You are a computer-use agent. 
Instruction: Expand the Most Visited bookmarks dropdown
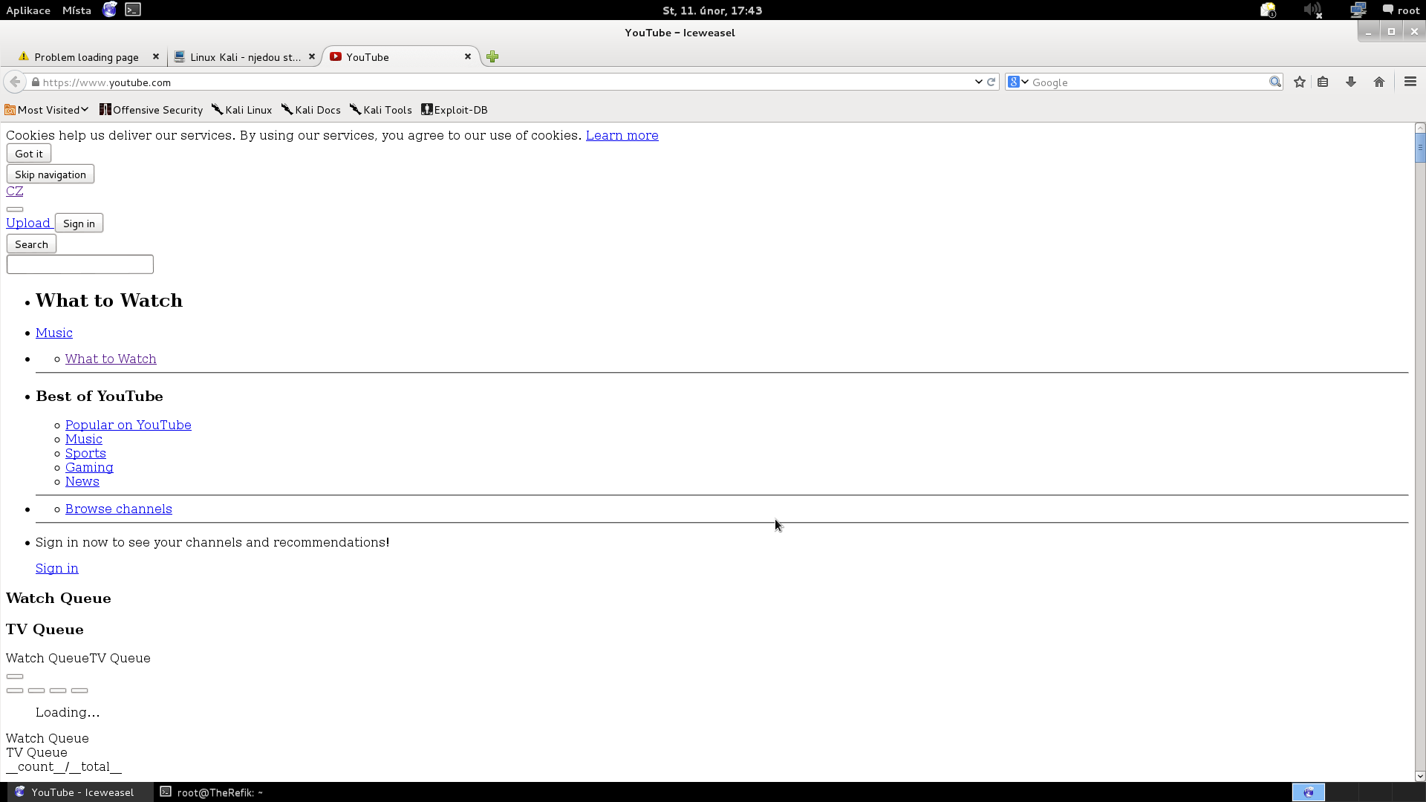[48, 110]
